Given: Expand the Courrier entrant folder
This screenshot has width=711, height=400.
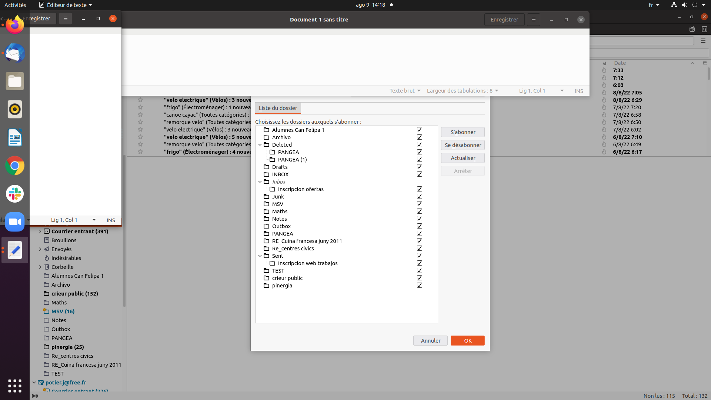Looking at the screenshot, I should click(x=40, y=231).
